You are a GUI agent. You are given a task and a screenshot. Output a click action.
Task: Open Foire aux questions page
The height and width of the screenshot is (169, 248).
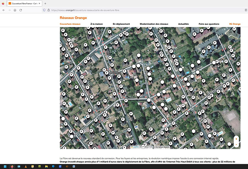tap(209, 24)
